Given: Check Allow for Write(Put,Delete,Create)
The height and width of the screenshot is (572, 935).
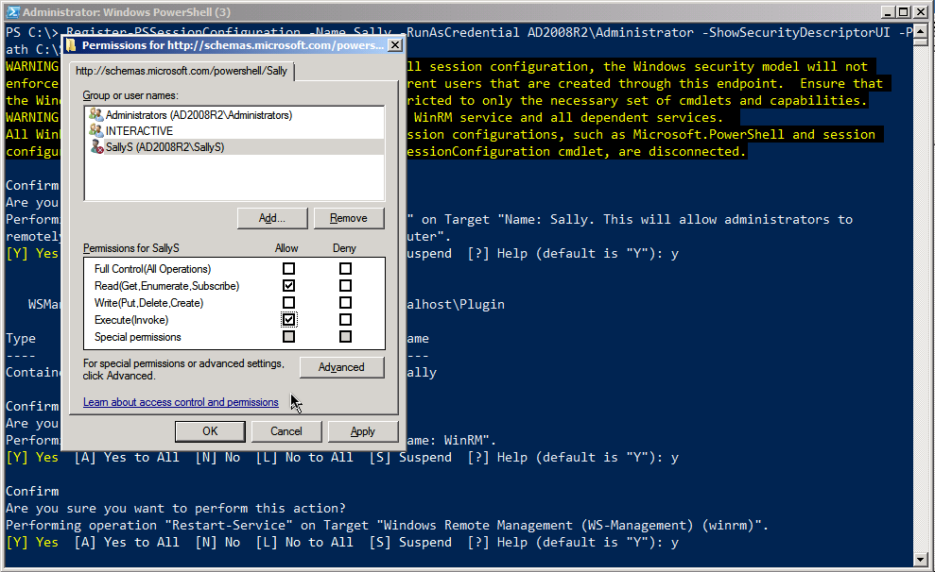Looking at the screenshot, I should pyautogui.click(x=288, y=303).
